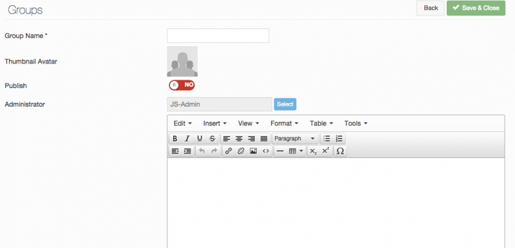Apply strikethrough formatting
This screenshot has width=515, height=248.
[x=212, y=139]
